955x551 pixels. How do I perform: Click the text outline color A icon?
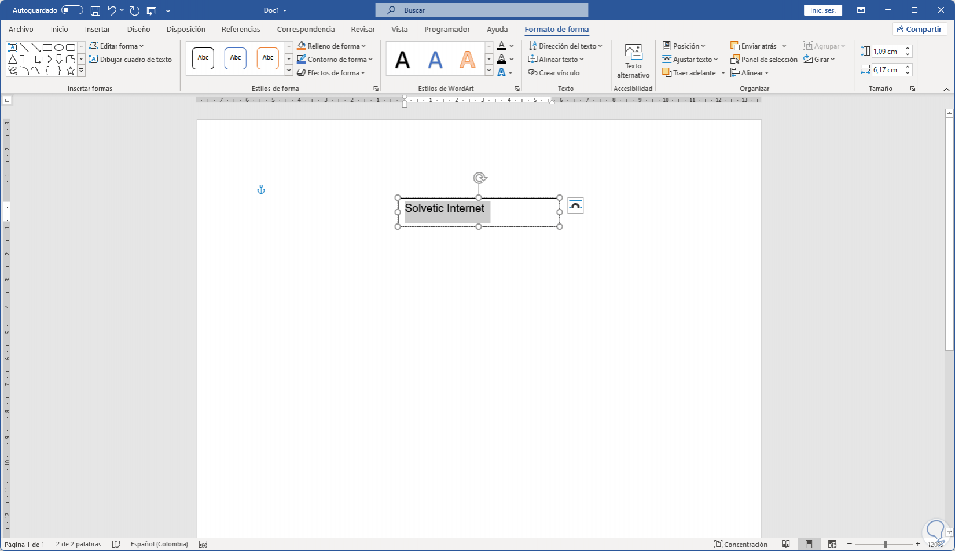[502, 60]
